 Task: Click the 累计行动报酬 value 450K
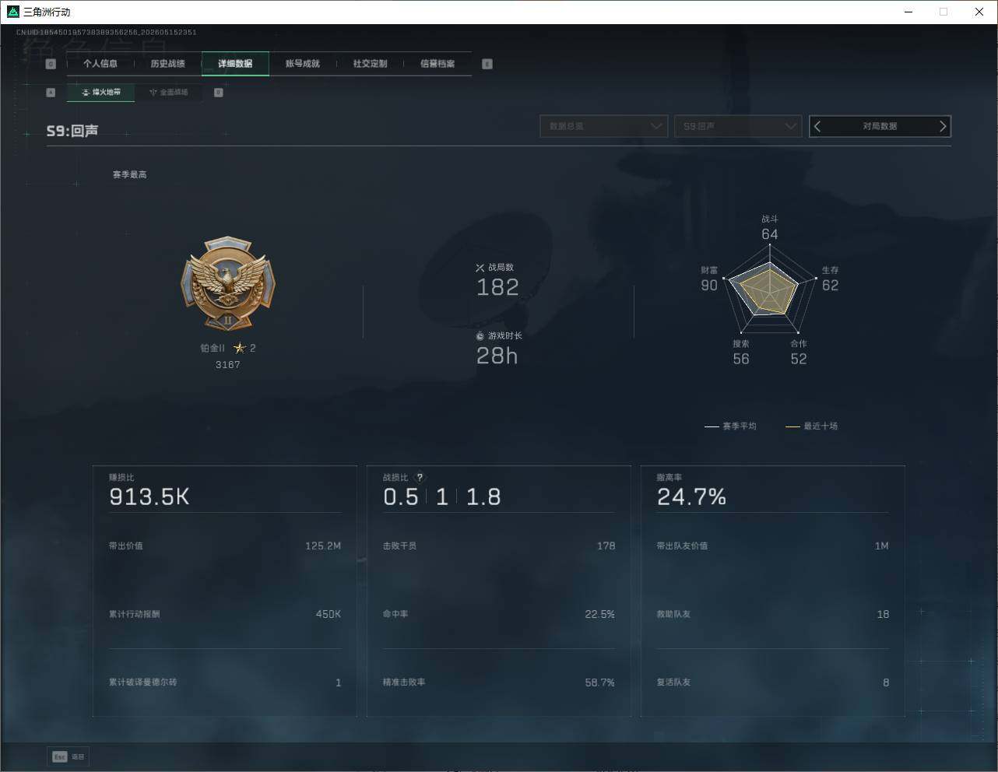[x=329, y=615]
